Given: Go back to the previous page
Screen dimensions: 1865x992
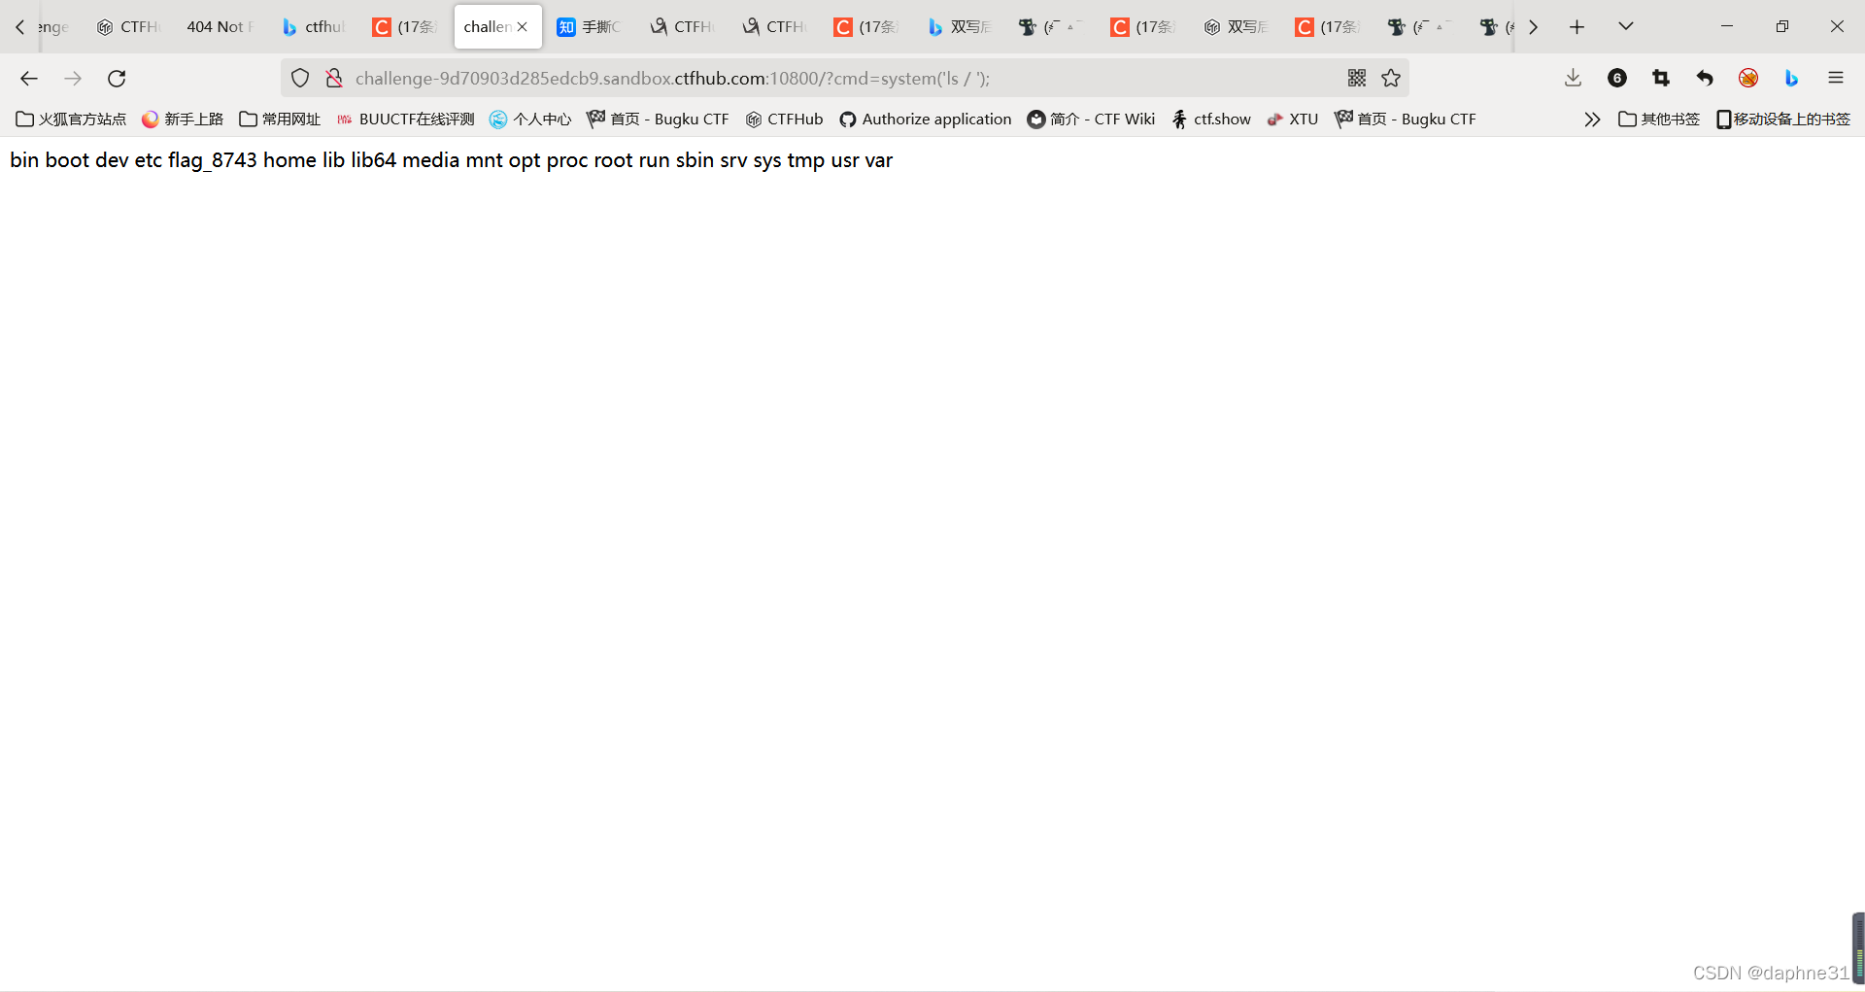Looking at the screenshot, I should (x=29, y=79).
